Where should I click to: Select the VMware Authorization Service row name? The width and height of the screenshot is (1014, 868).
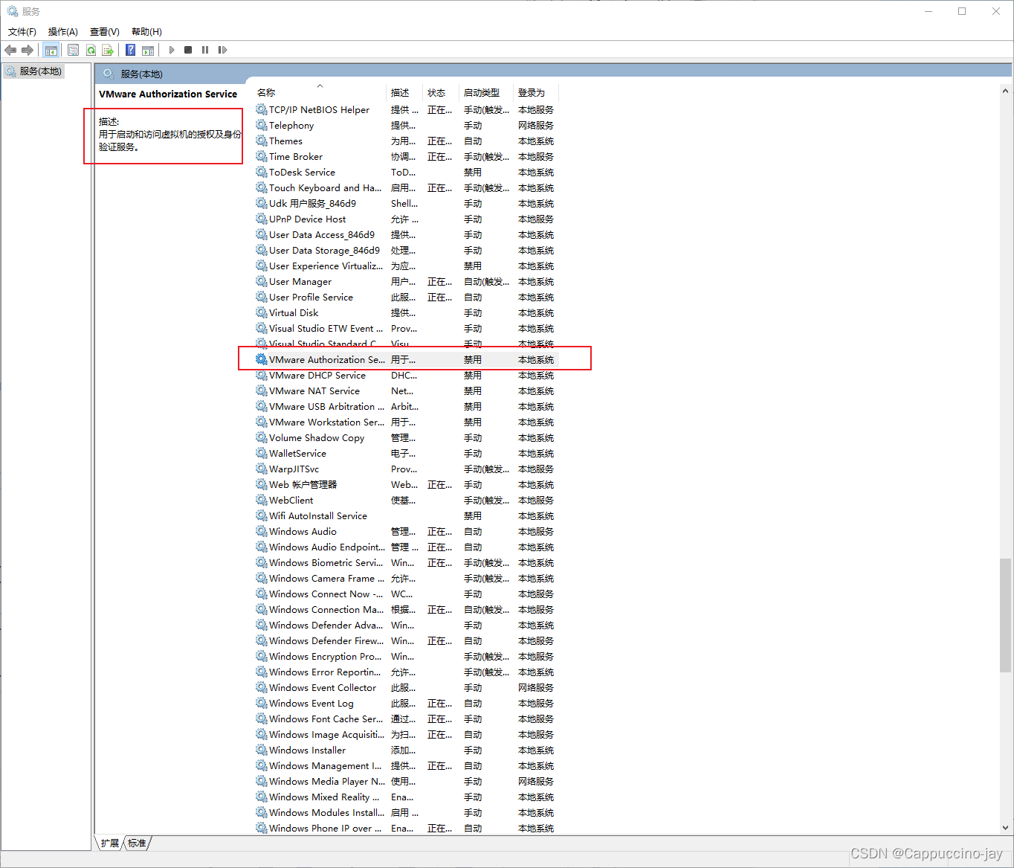pos(327,359)
